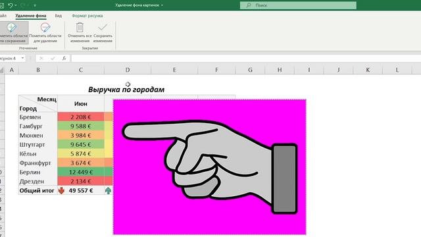Select column B header

tap(38, 70)
